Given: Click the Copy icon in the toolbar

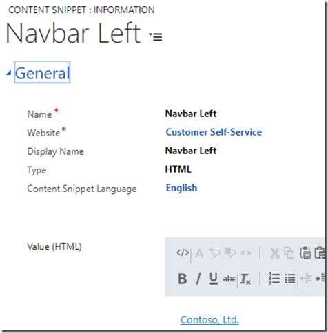Looking at the screenshot, I should pos(289,253).
